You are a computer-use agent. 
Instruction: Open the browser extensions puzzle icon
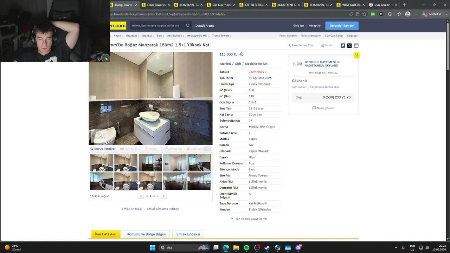pos(390,14)
